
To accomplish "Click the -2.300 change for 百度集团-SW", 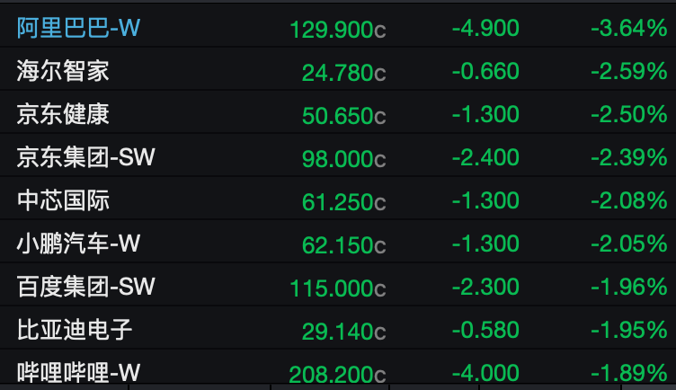I will [x=485, y=287].
